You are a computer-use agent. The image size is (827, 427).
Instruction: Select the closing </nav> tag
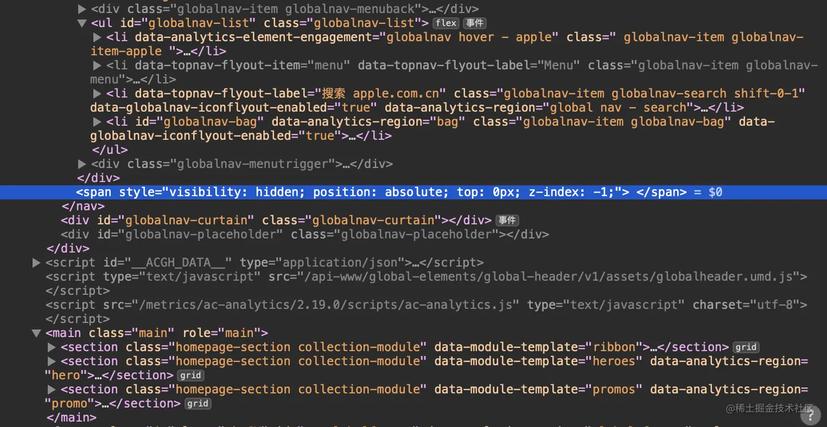(x=83, y=206)
